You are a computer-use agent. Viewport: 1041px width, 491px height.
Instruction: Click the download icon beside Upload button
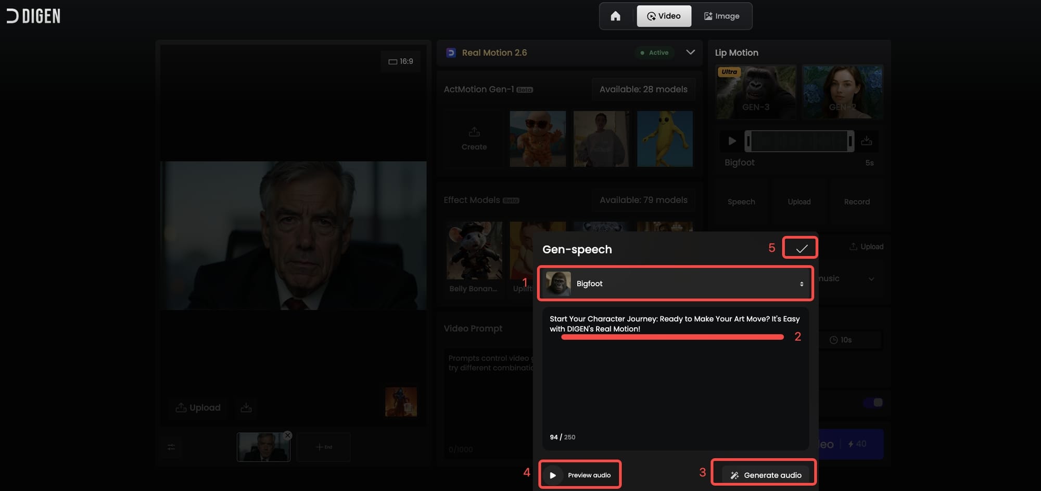pyautogui.click(x=246, y=408)
